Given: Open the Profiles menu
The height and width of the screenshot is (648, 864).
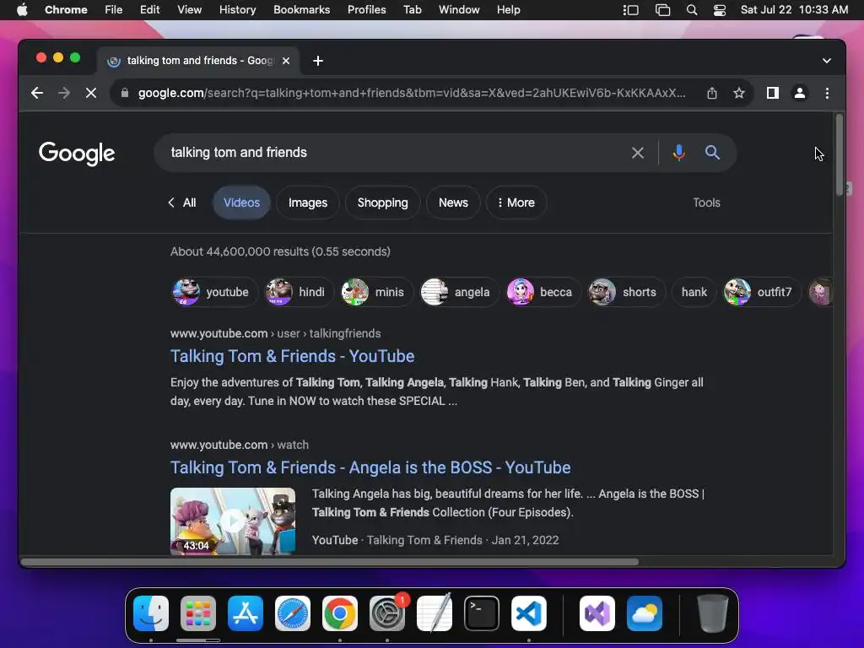Looking at the screenshot, I should point(366,10).
